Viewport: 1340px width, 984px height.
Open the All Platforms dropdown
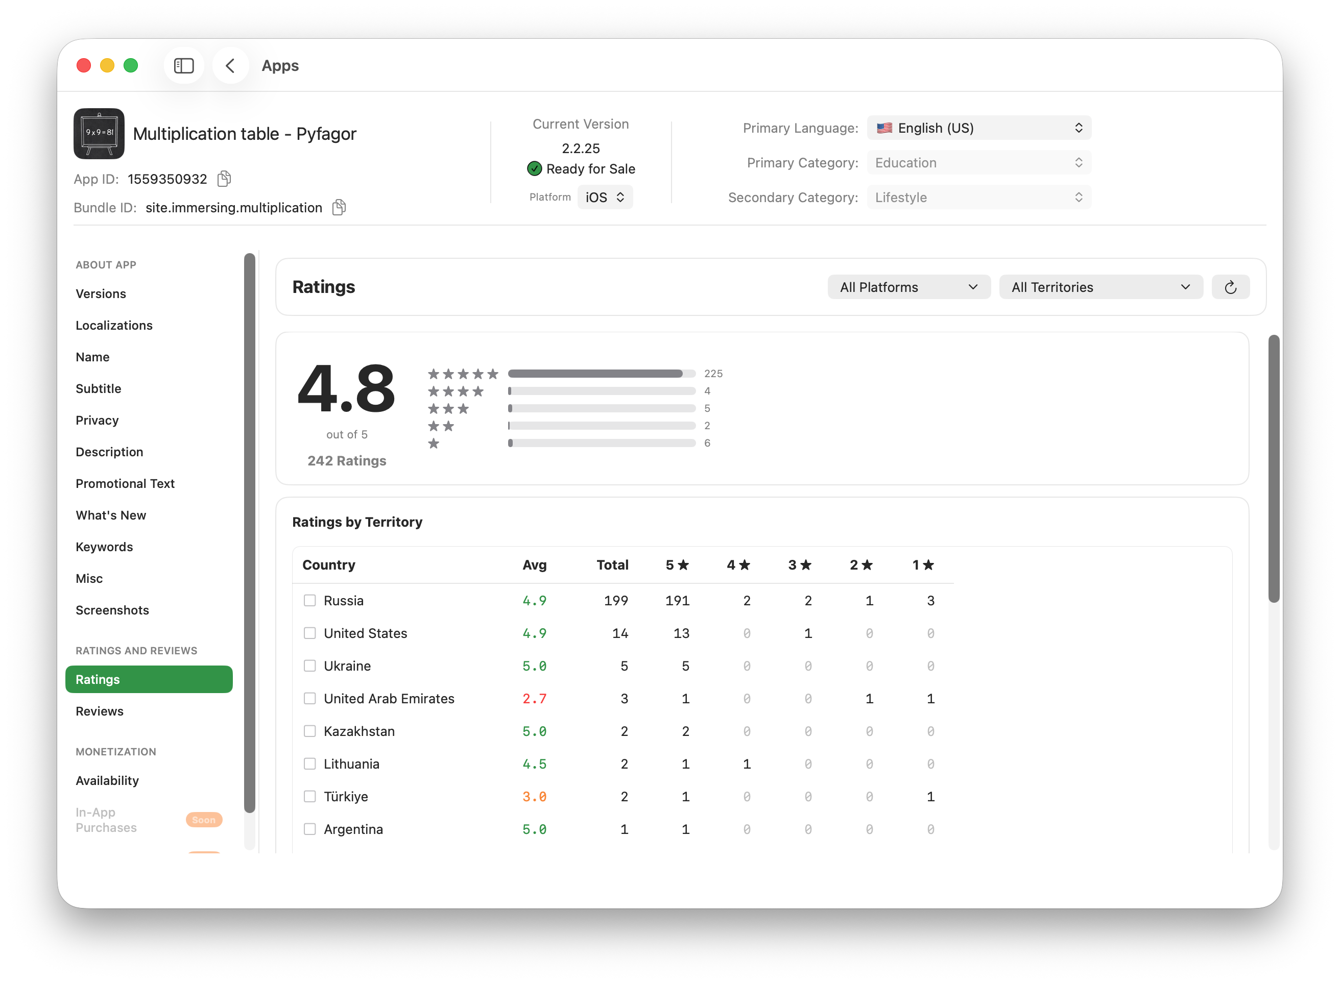(x=908, y=286)
